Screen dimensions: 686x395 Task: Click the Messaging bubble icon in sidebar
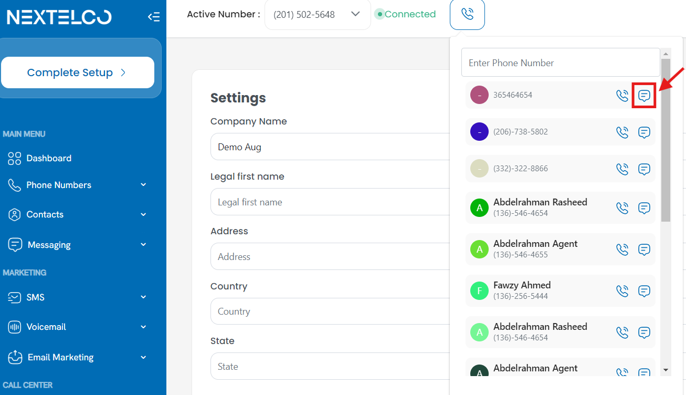point(15,245)
